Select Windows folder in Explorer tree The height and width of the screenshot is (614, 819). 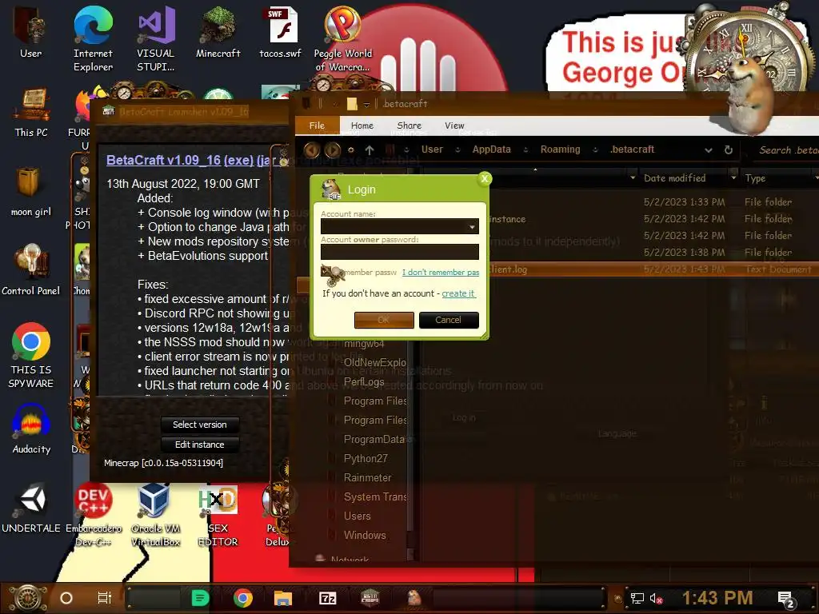coord(365,535)
